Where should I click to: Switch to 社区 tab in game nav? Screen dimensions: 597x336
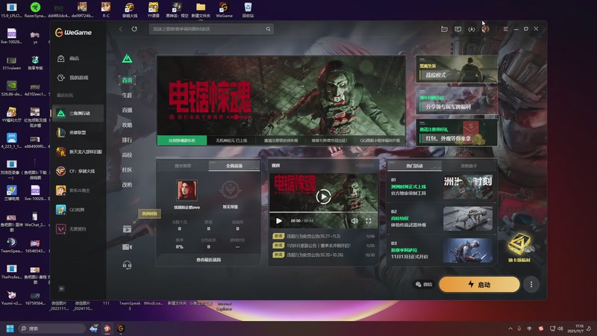pyautogui.click(x=127, y=169)
